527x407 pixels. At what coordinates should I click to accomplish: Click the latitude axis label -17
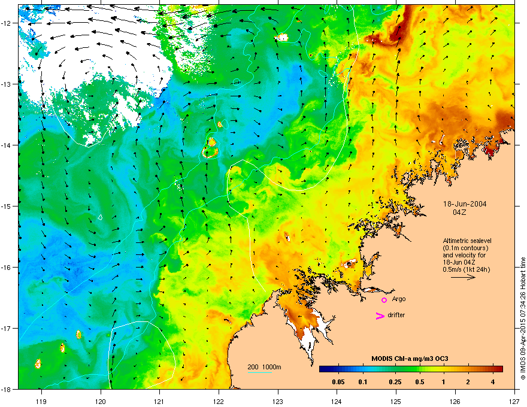[6, 328]
